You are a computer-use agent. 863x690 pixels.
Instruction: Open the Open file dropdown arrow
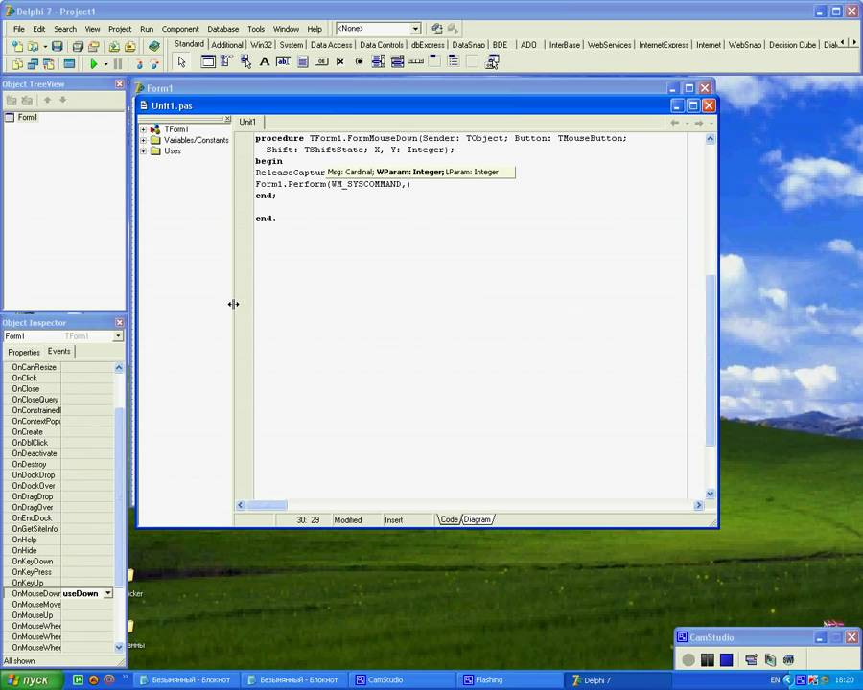click(45, 47)
